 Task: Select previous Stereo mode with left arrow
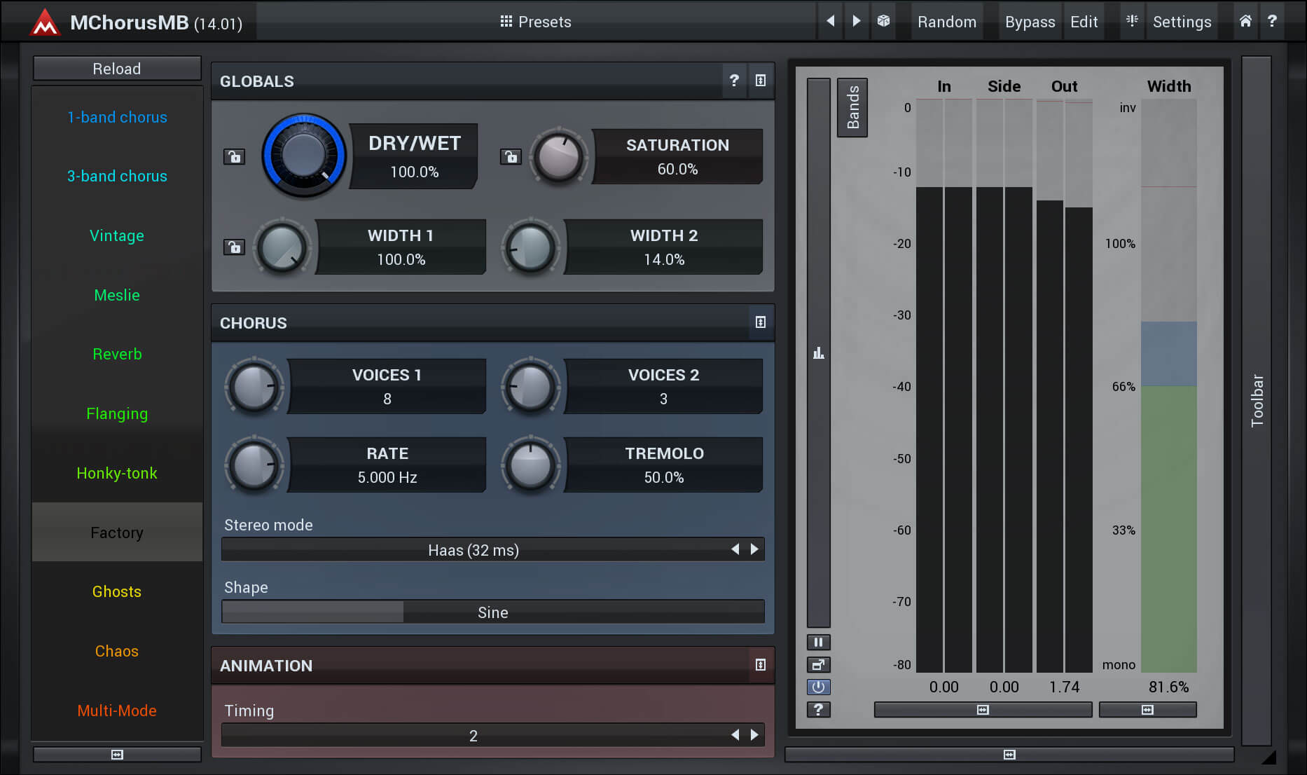pyautogui.click(x=735, y=549)
